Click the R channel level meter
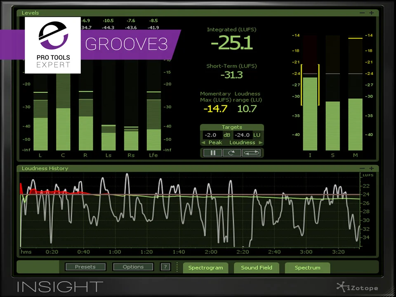This screenshot has height=297, width=396. [x=86, y=106]
